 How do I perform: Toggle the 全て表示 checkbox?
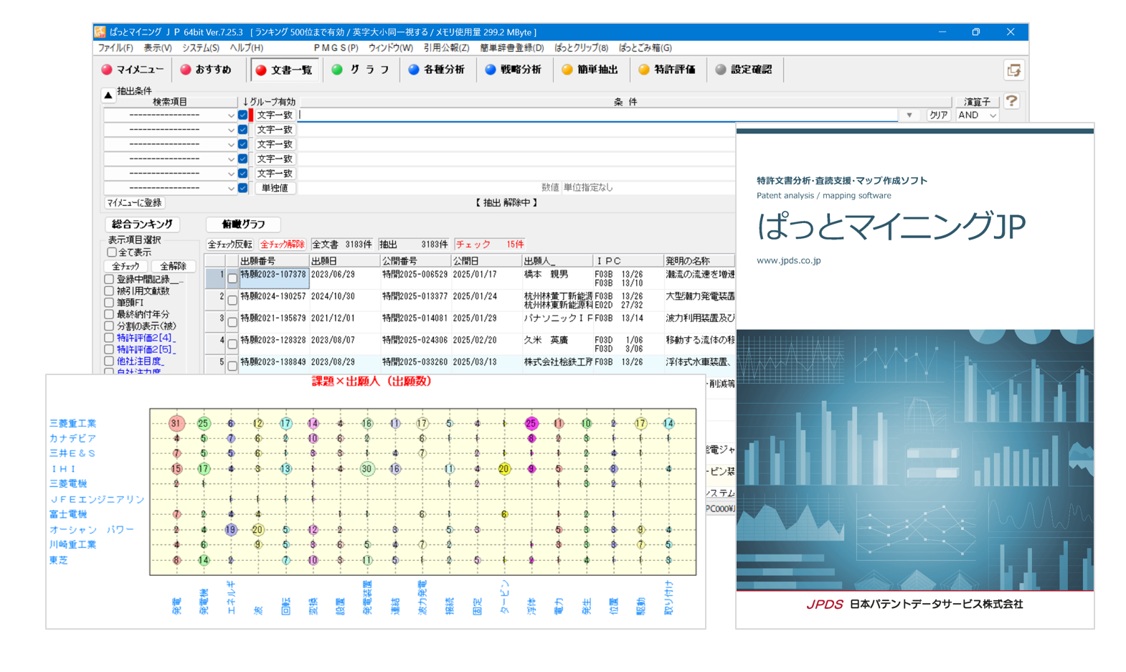112,252
